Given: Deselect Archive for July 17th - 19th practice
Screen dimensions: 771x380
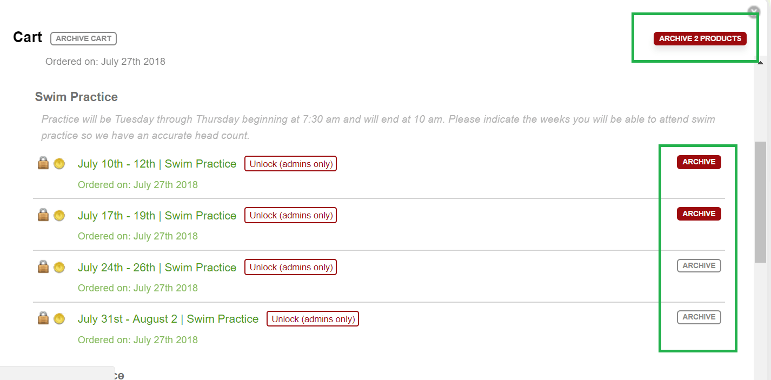Looking at the screenshot, I should [x=699, y=214].
